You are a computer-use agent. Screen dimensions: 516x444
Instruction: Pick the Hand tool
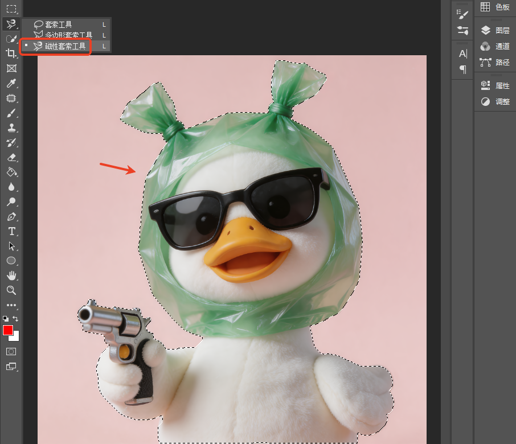(11, 276)
